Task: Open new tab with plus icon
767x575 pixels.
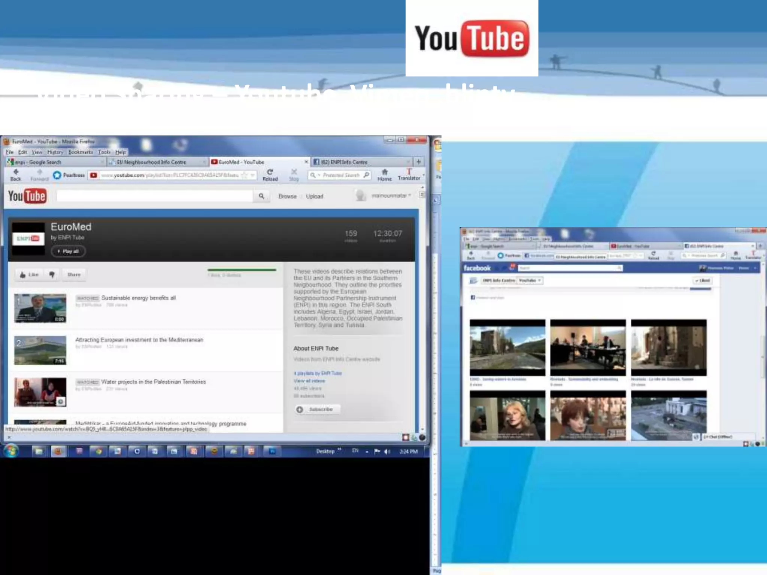Action: click(419, 162)
